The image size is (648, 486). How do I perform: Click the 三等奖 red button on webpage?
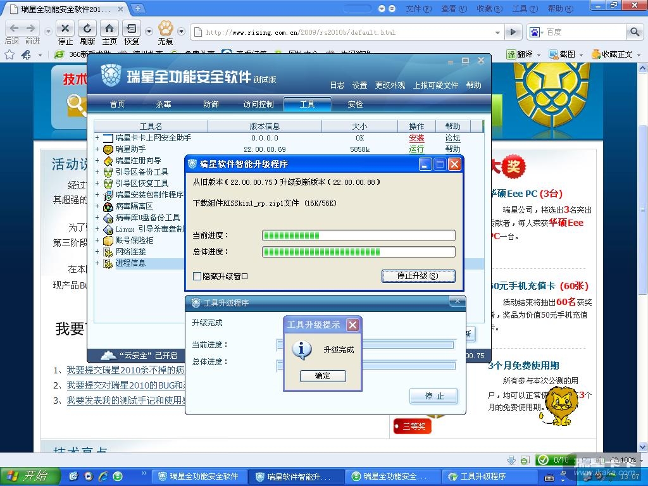click(x=413, y=426)
